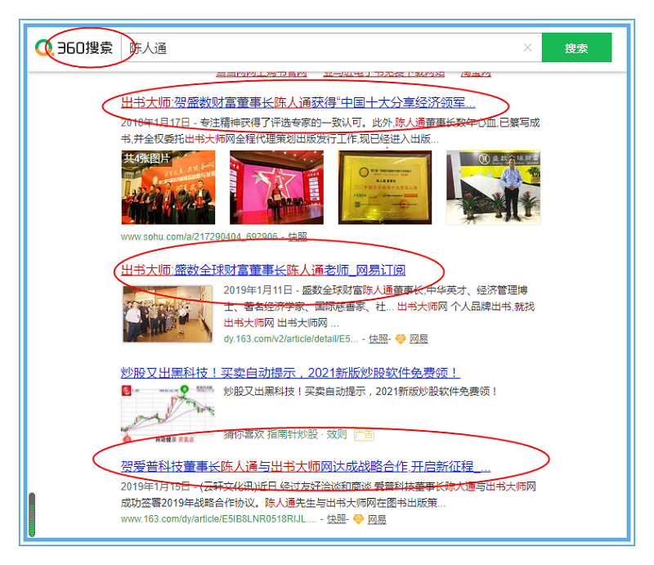Open the 快照 link beside the dy.163.com URL
This screenshot has width=654, height=565.
click(378, 339)
